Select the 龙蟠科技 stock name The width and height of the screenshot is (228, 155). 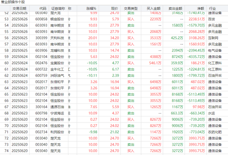57,50
